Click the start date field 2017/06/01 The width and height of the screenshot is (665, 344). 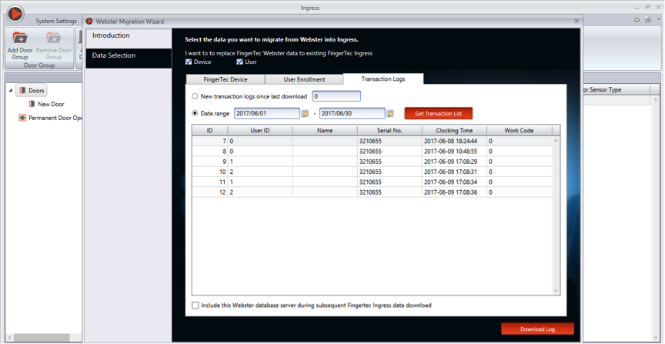pos(267,114)
